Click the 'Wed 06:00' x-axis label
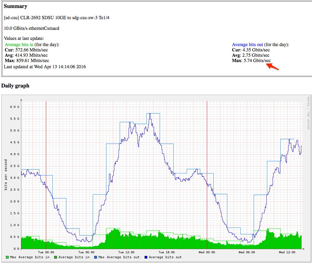312x263 pixels. [x=247, y=252]
